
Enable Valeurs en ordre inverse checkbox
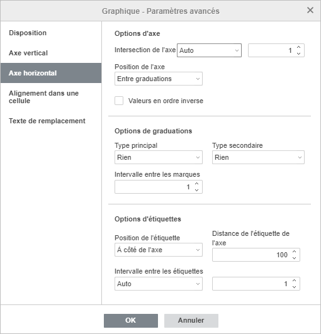(119, 101)
